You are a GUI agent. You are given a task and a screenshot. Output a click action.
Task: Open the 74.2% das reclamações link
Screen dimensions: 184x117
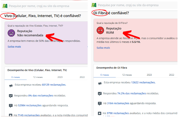(x=131, y=93)
